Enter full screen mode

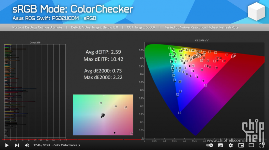click(262, 145)
